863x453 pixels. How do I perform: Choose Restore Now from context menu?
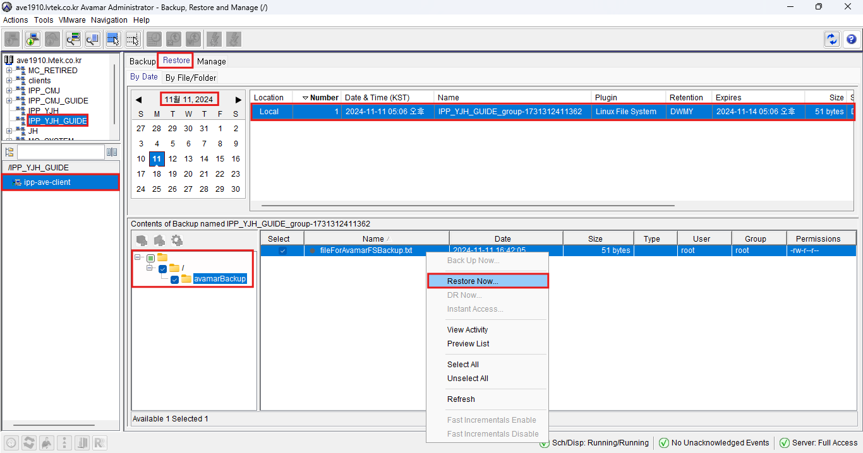[x=488, y=281]
